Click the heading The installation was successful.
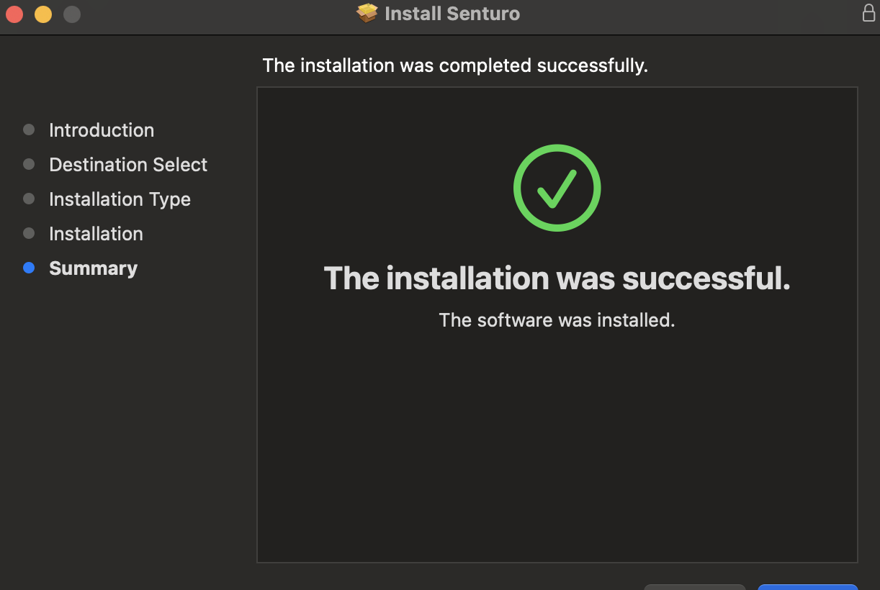 tap(557, 278)
